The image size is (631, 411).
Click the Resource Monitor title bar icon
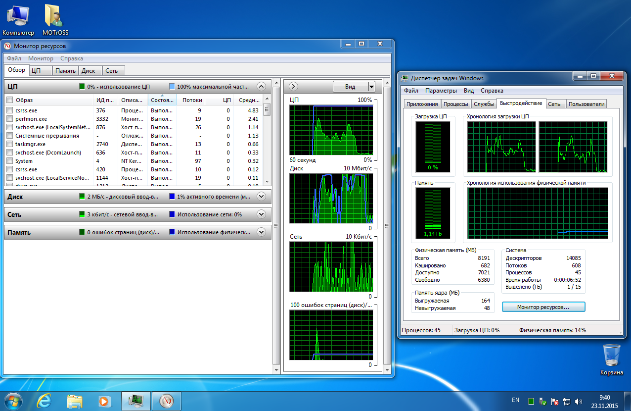(7, 46)
